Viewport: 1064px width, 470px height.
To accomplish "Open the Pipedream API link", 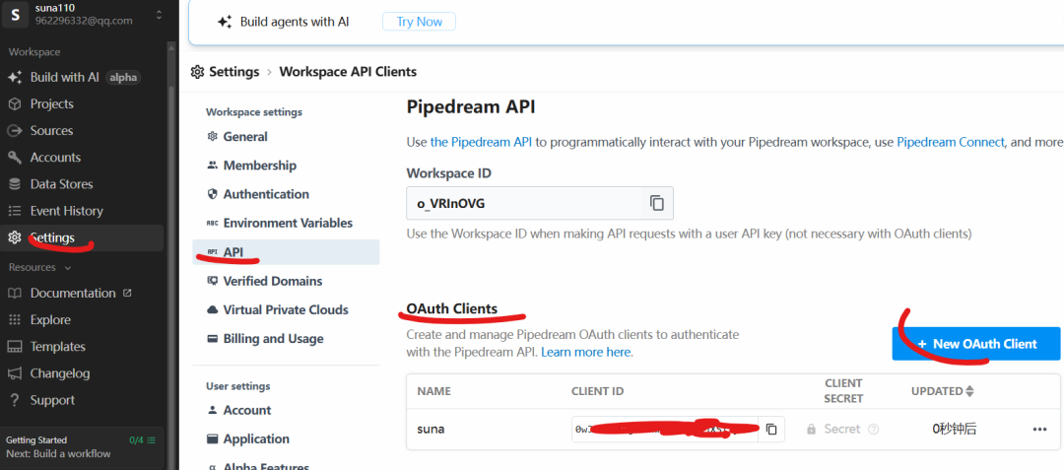I will [x=481, y=143].
